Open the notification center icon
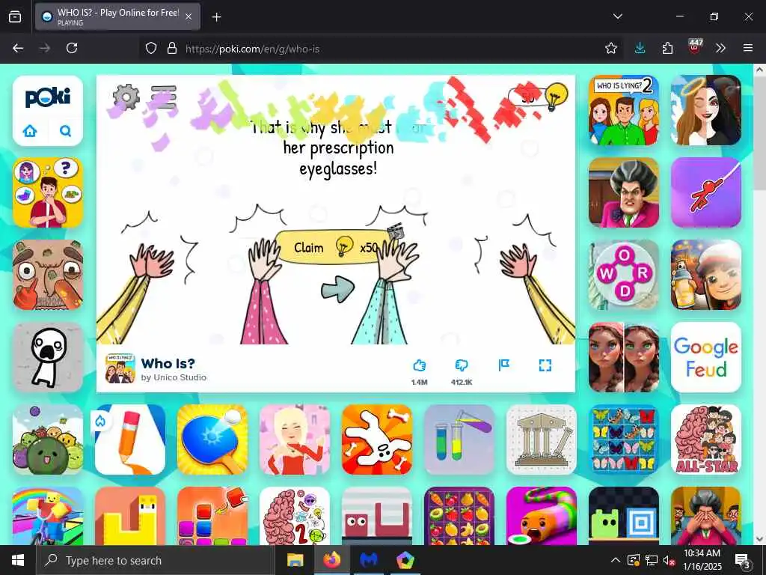766x575 pixels. (743, 560)
